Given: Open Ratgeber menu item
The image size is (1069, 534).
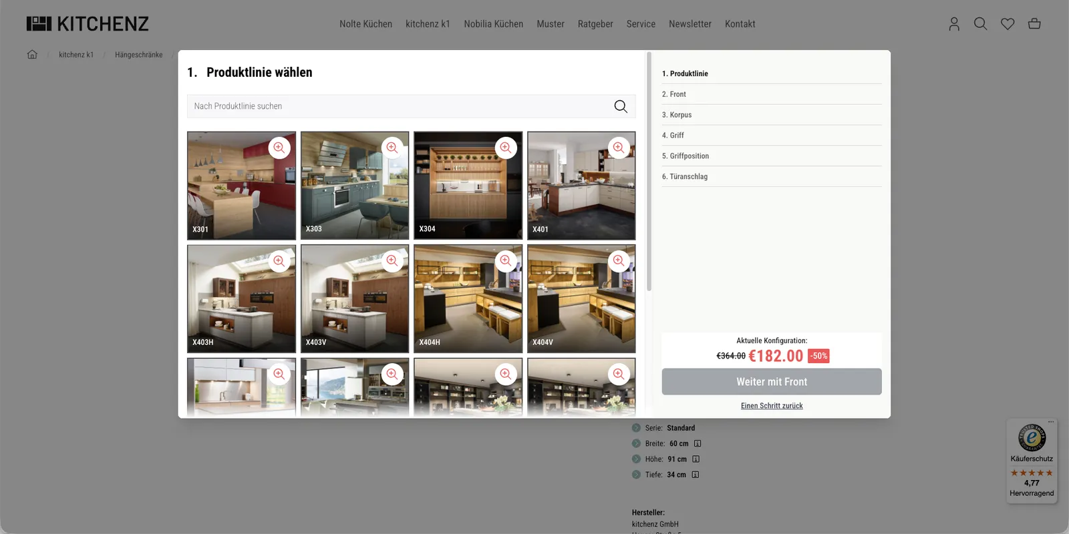Looking at the screenshot, I should tap(595, 24).
